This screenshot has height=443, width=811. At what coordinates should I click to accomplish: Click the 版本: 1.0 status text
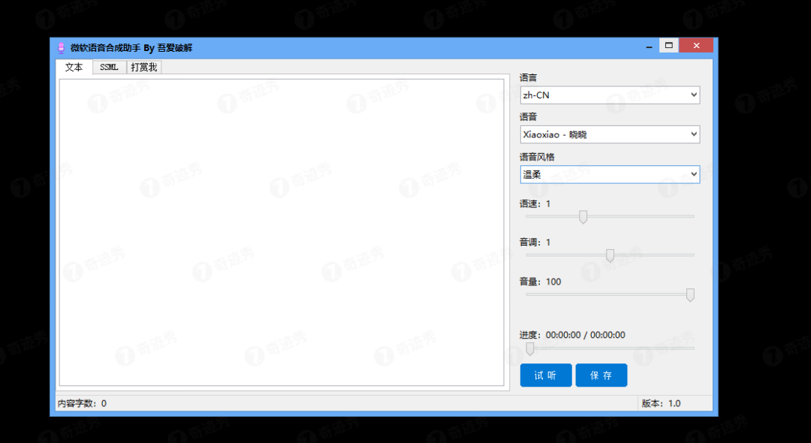click(x=661, y=403)
